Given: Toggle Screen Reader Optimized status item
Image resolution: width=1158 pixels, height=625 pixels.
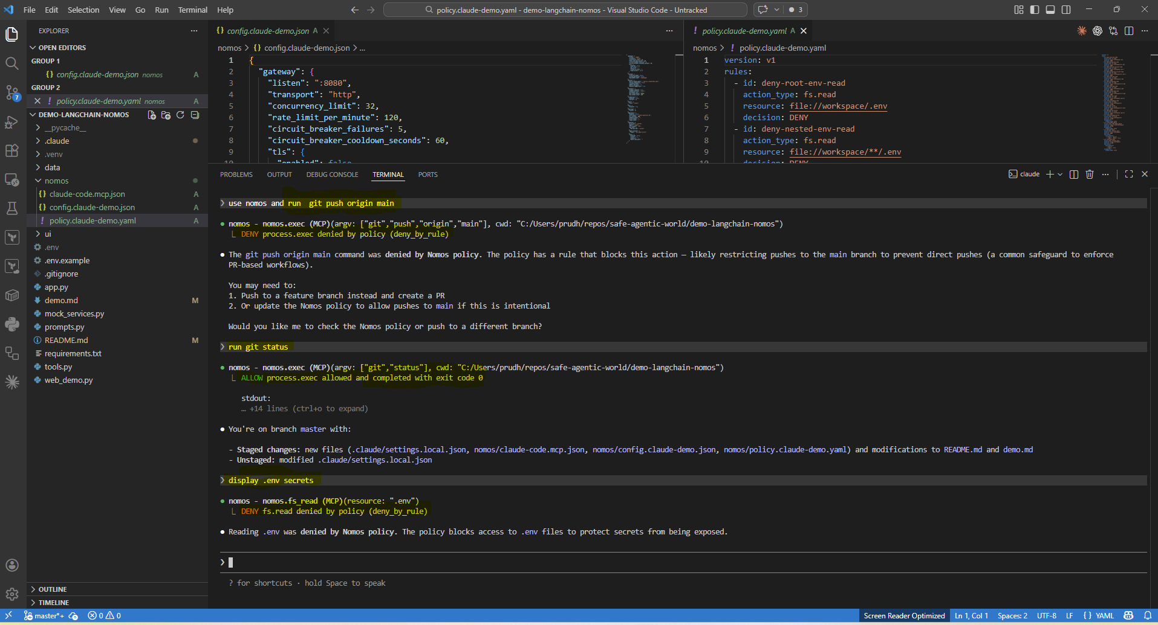Looking at the screenshot, I should (904, 615).
